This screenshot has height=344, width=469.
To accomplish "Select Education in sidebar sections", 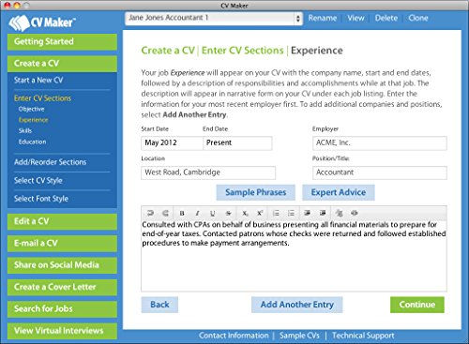I will click(32, 142).
